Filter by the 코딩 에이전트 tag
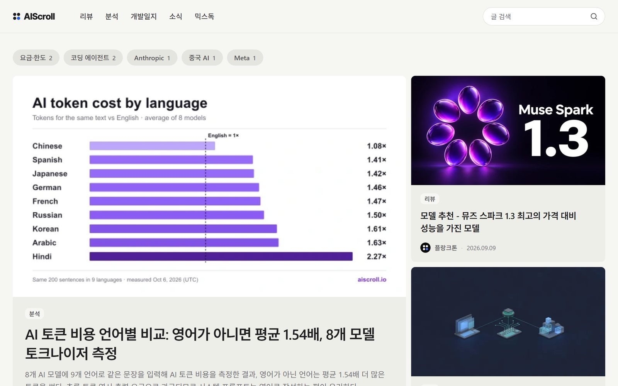Image resolution: width=618 pixels, height=386 pixels. pos(93,58)
